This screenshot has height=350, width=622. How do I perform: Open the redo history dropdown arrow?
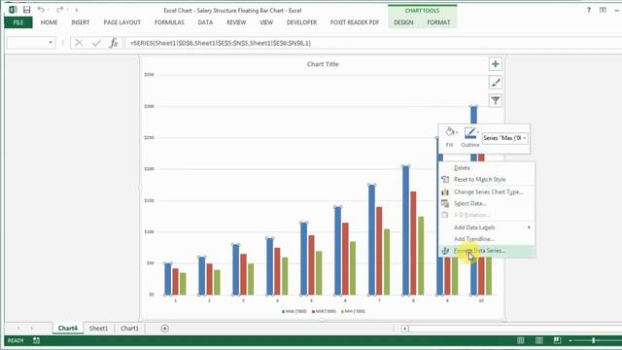point(67,10)
